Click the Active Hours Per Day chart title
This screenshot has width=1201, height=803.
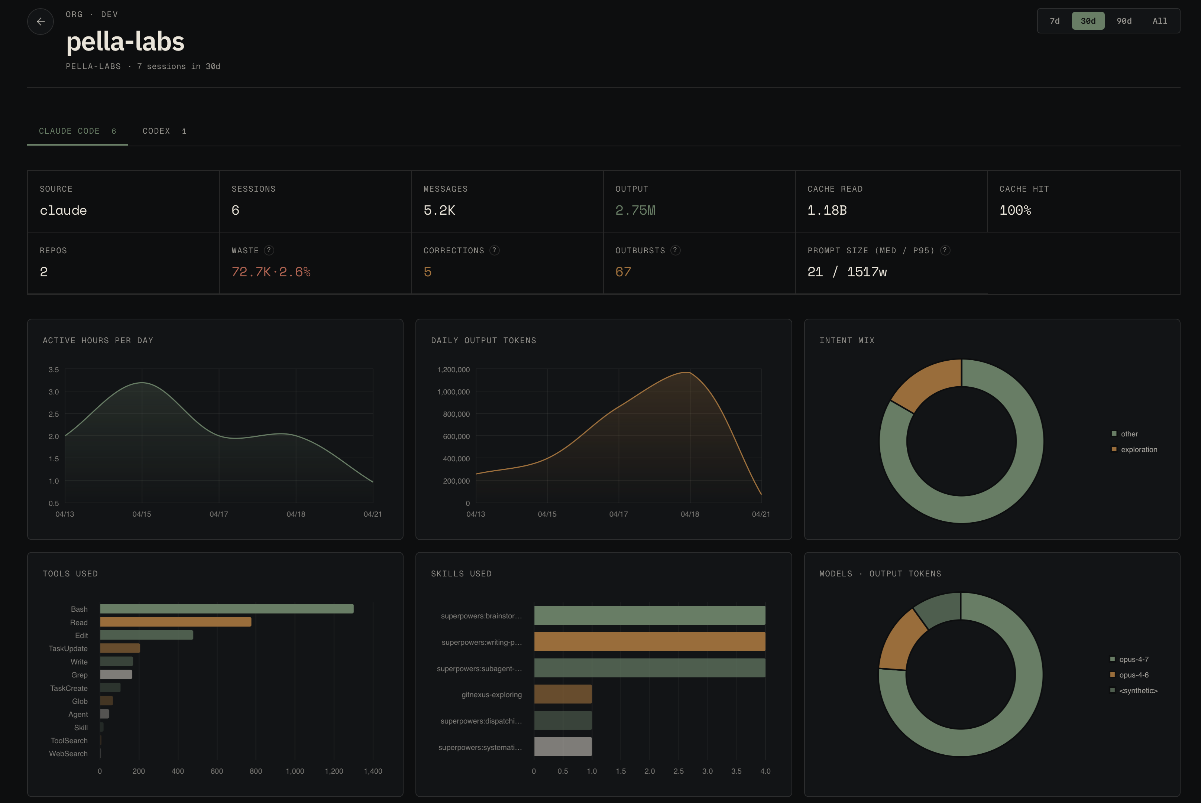pos(98,341)
